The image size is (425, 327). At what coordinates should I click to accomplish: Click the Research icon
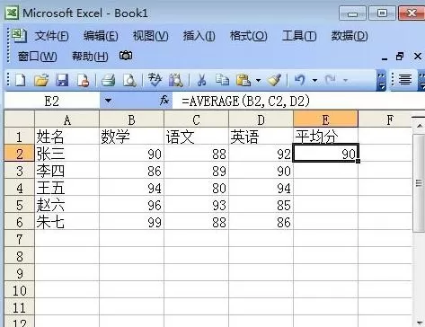tap(176, 80)
